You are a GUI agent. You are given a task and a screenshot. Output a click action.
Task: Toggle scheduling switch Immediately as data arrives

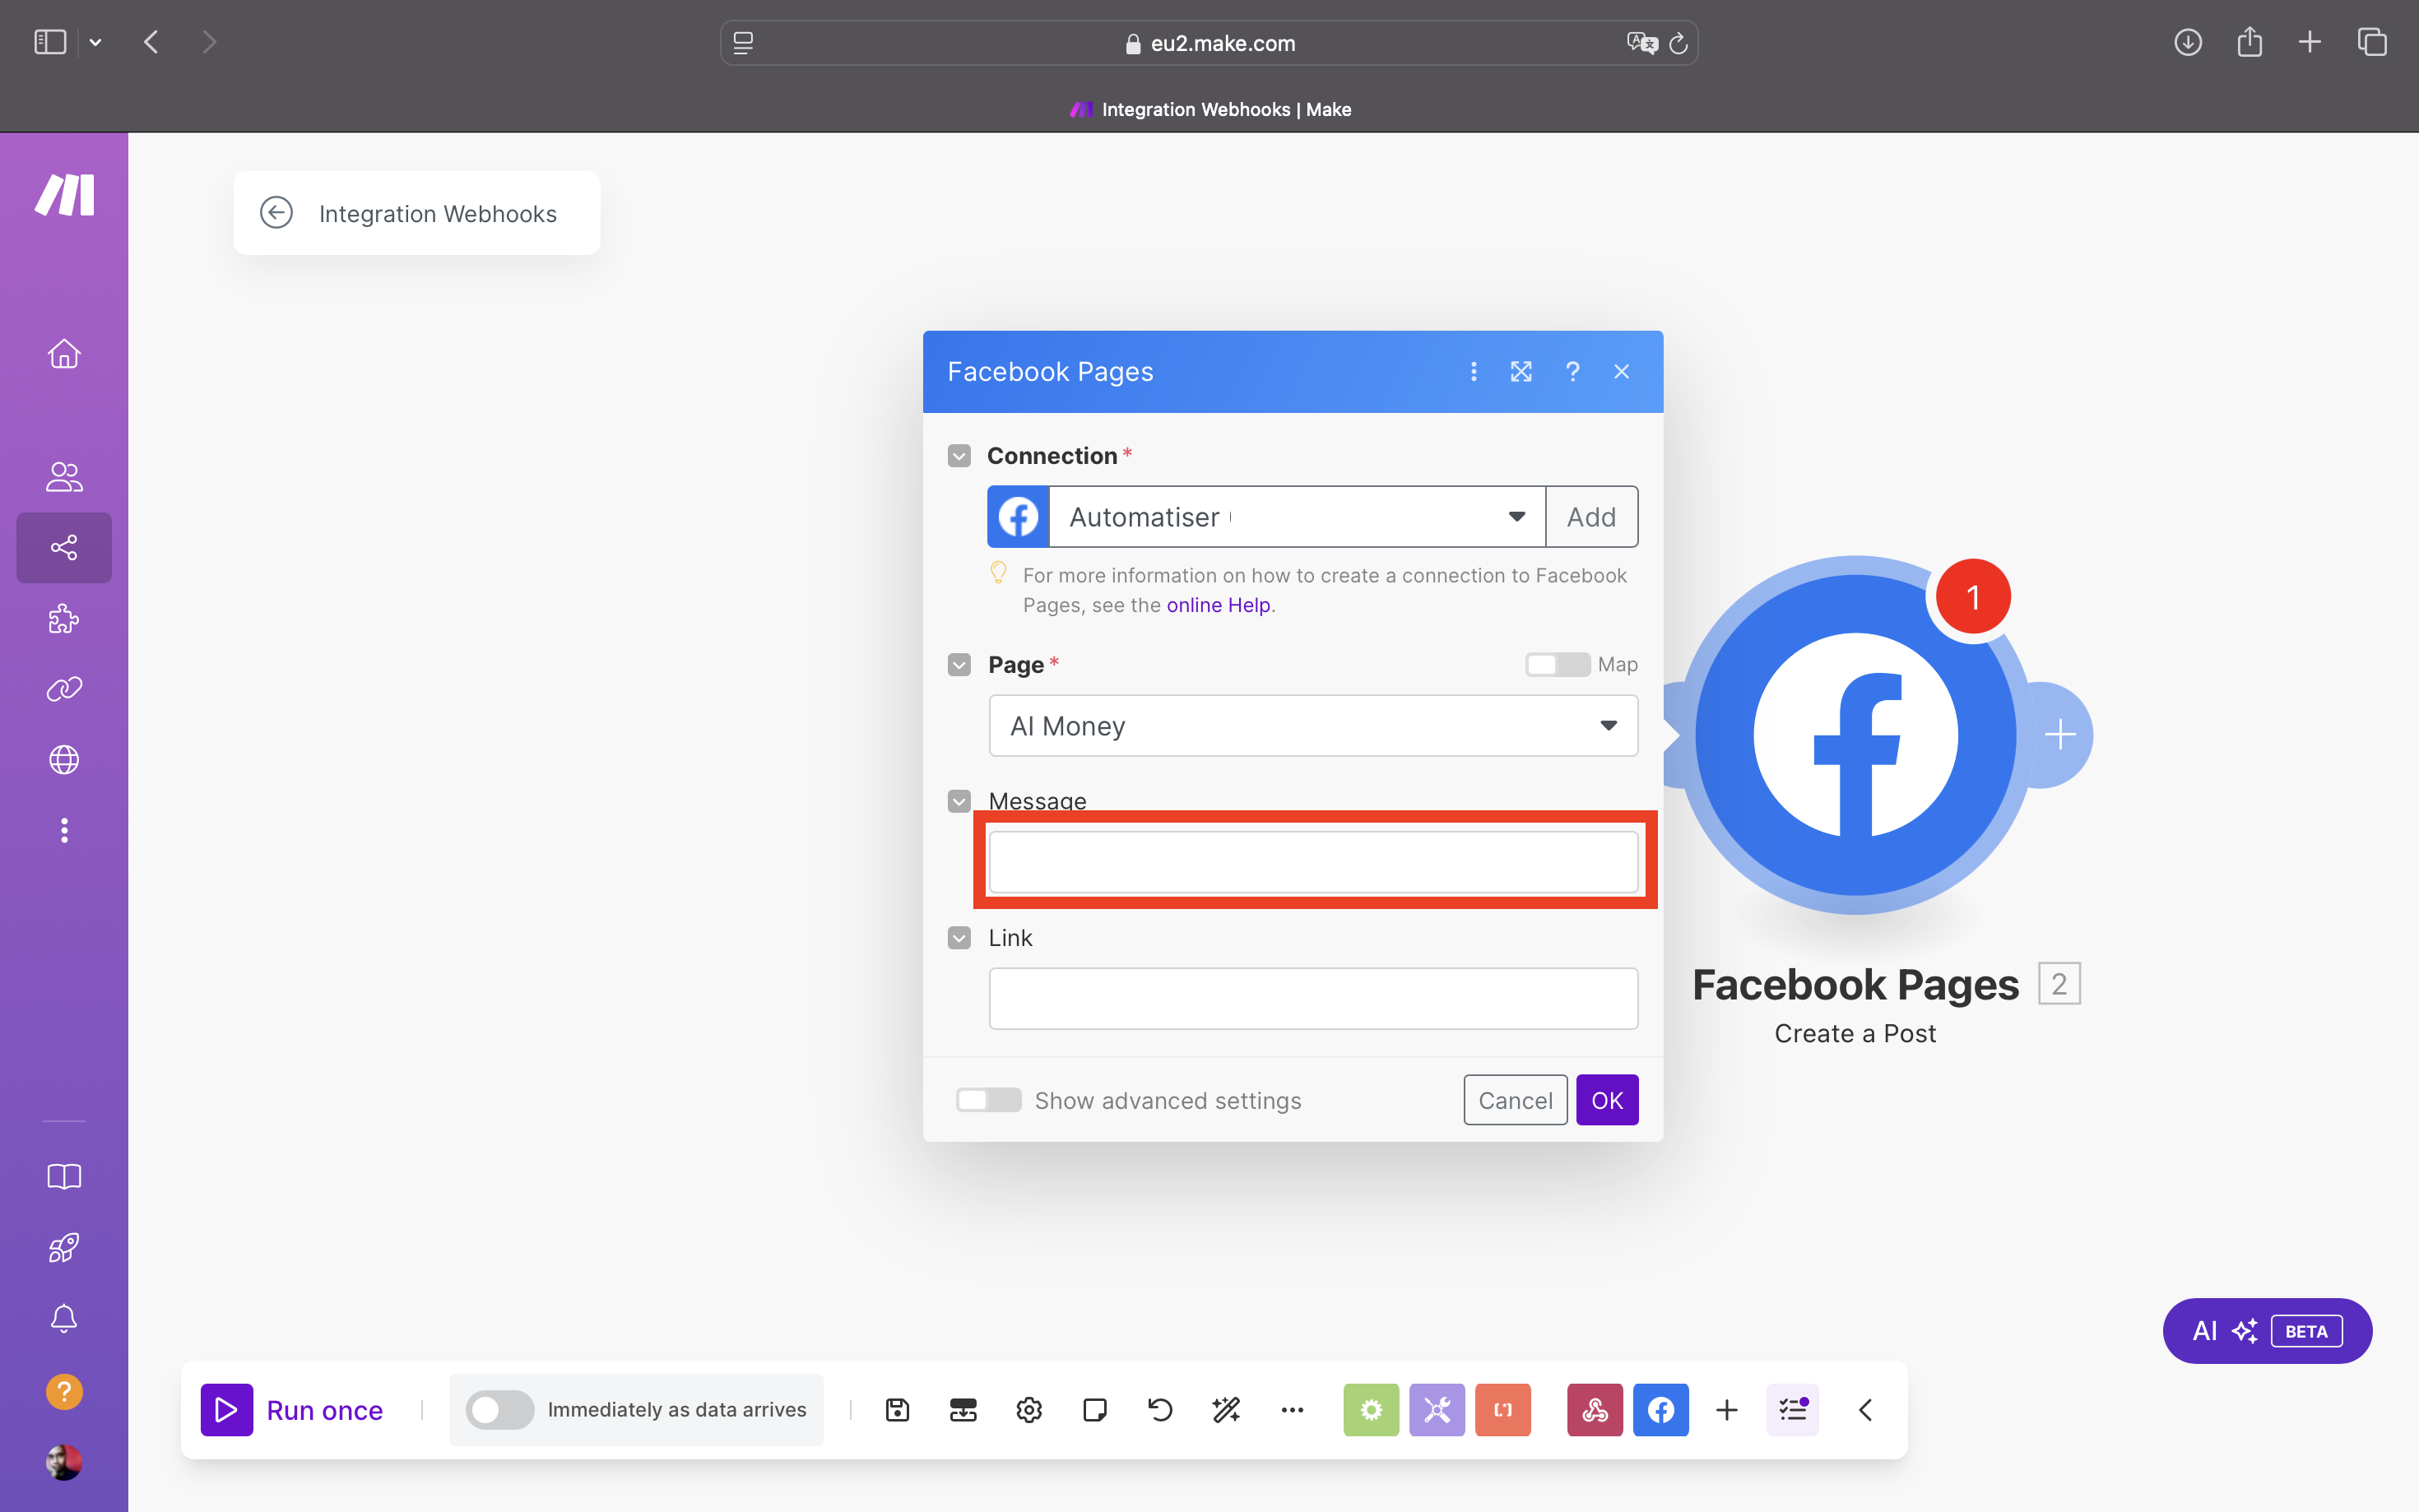[x=500, y=1410]
